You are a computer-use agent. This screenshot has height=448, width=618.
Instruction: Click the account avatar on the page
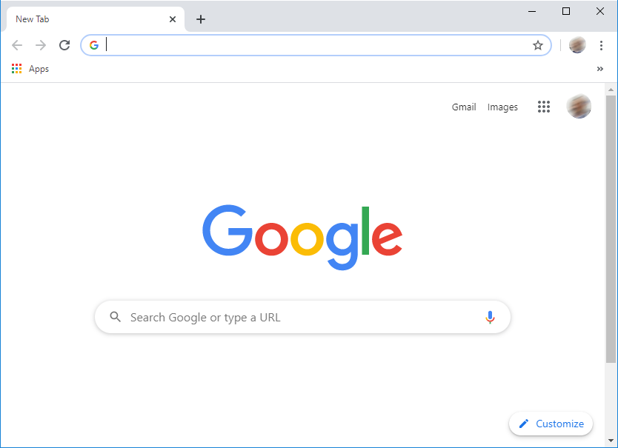click(x=579, y=107)
